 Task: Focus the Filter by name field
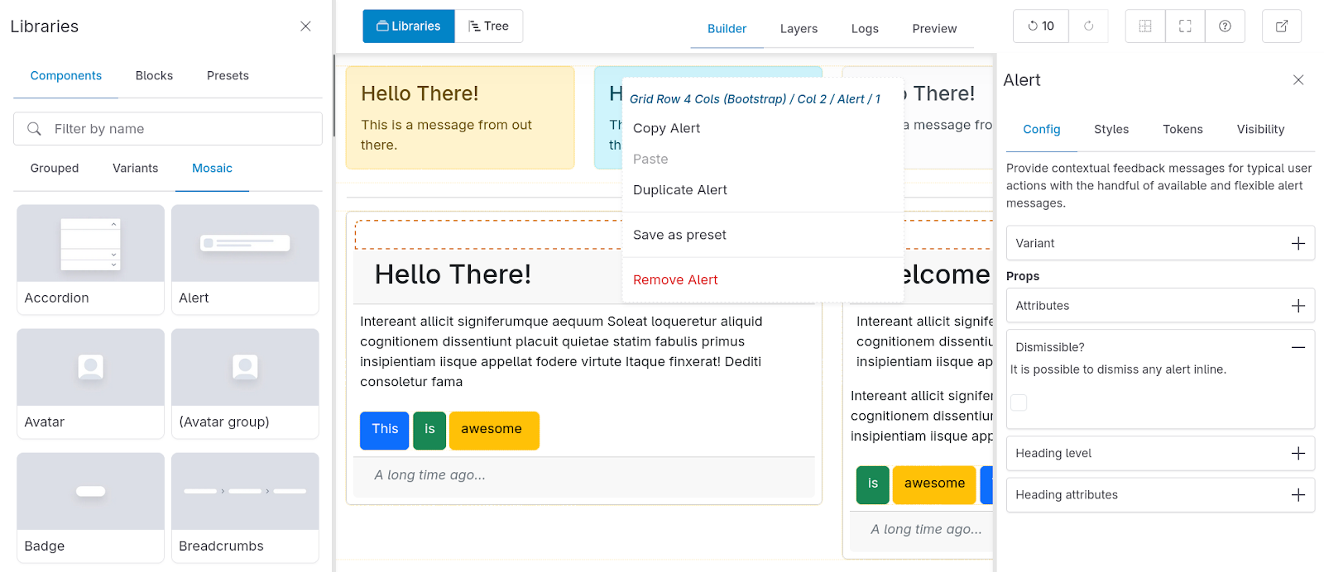click(x=168, y=129)
